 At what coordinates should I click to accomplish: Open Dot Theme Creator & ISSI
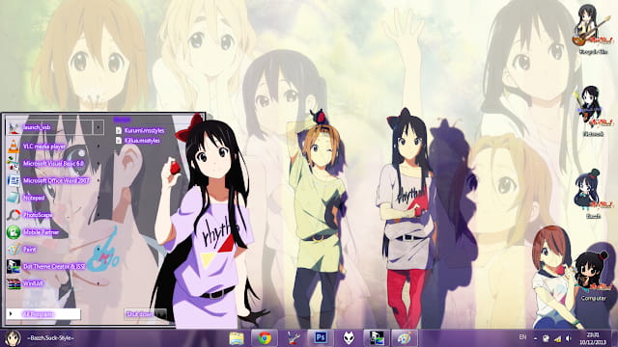coord(54,266)
